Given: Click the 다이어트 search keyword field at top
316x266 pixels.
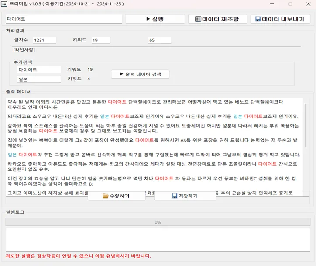Looking at the screenshot, I should click(x=64, y=19).
